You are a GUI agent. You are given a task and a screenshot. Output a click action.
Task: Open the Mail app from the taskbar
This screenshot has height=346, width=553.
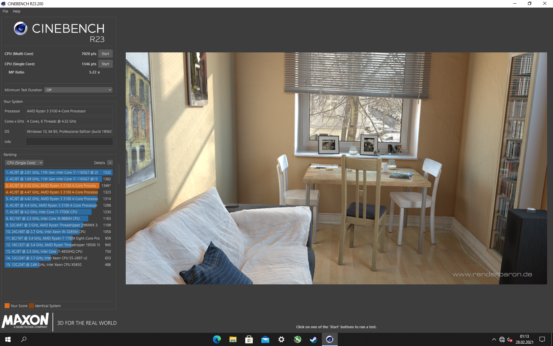pyautogui.click(x=265, y=339)
